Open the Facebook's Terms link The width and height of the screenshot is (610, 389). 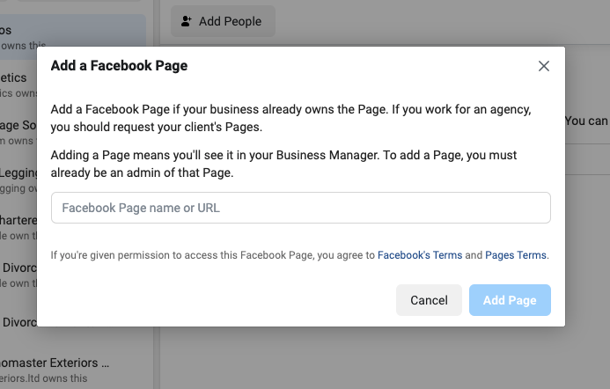point(419,255)
